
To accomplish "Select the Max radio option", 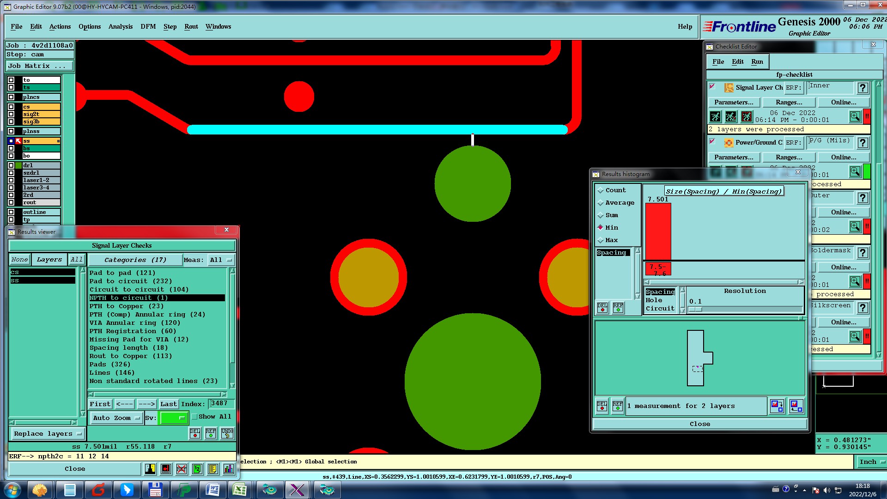I will click(x=601, y=240).
